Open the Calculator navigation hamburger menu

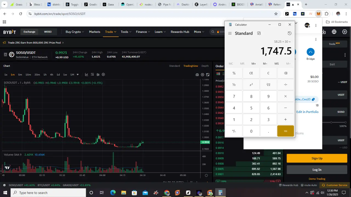tap(230, 33)
